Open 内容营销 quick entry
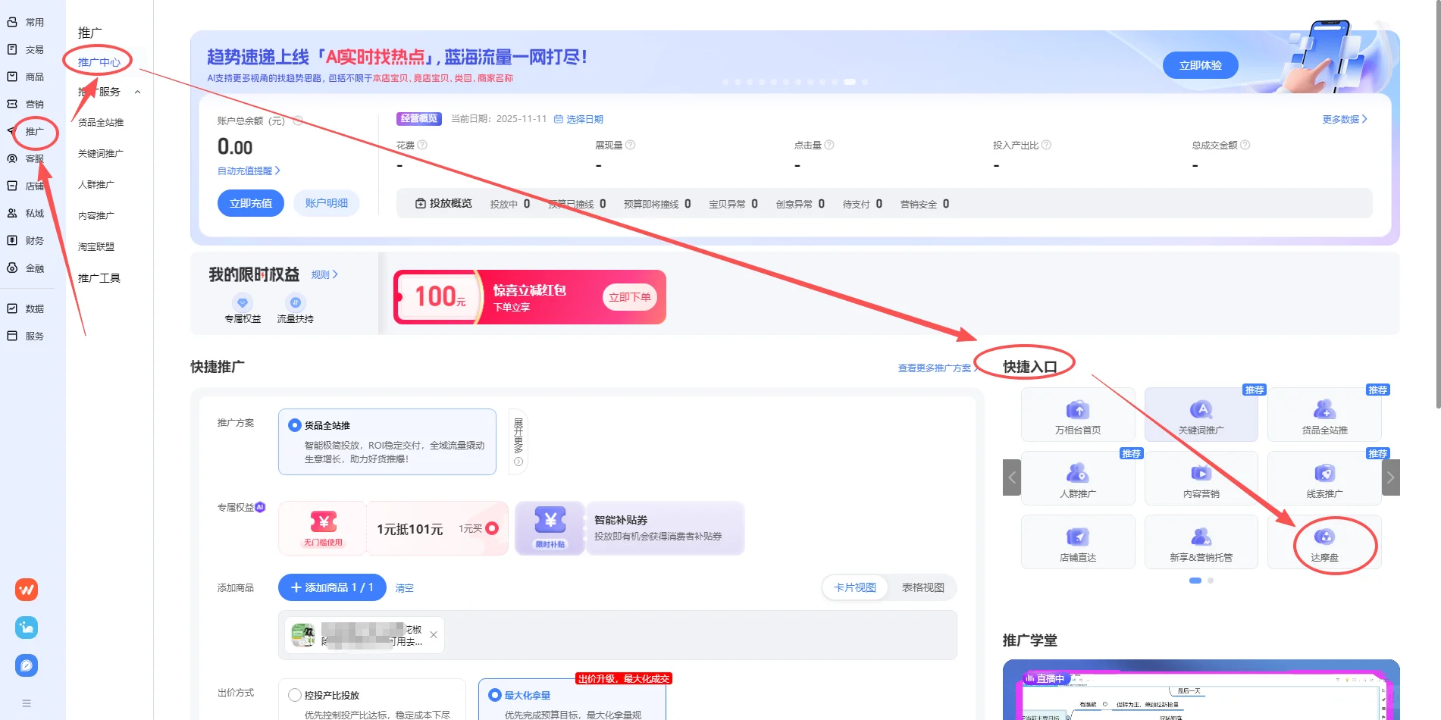 1201,477
